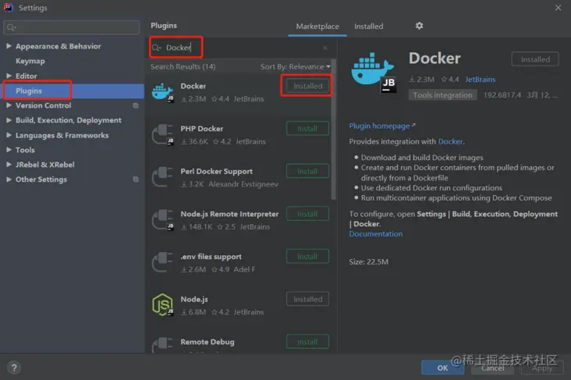
Task: Expand Build, Execution, Deployment node
Action: point(9,120)
